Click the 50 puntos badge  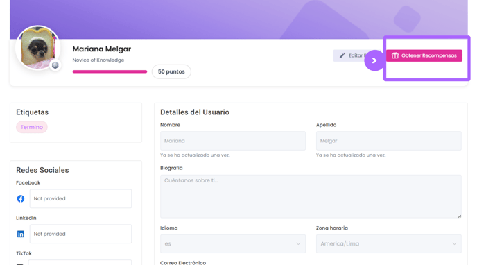tap(171, 71)
